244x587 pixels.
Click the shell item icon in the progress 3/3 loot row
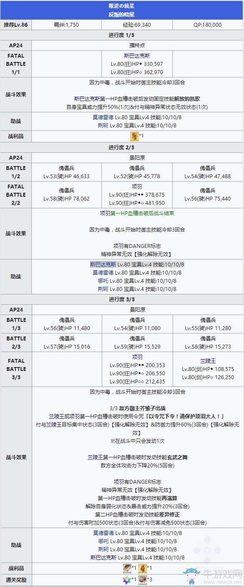coord(127,568)
